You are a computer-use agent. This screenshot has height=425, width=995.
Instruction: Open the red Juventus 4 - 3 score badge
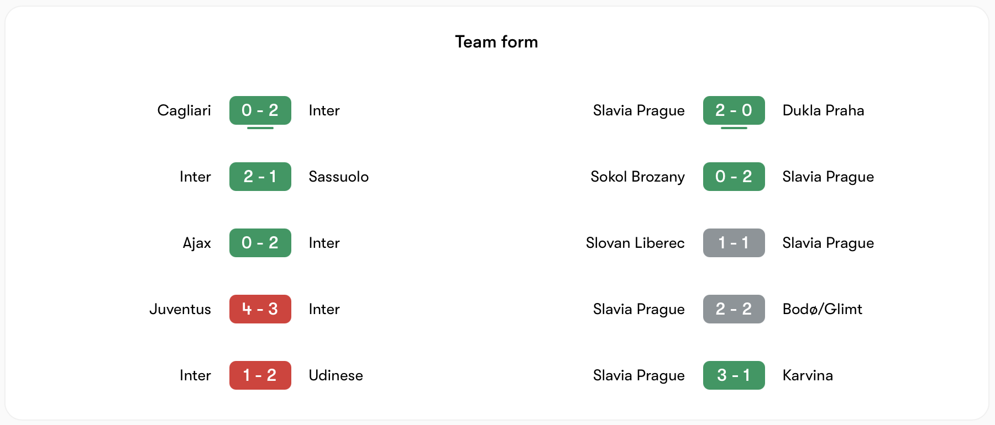[260, 309]
